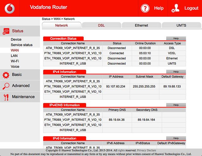
Task: Click the Ethernet access type cell
Action: [x=172, y=58]
